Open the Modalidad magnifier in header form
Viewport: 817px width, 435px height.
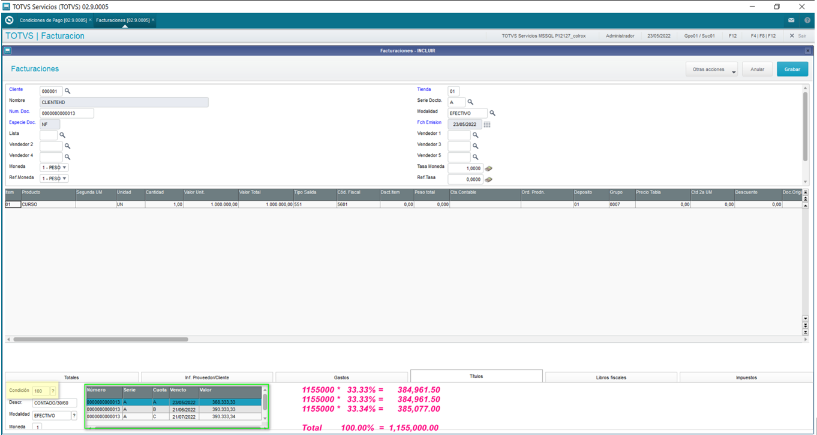(492, 113)
